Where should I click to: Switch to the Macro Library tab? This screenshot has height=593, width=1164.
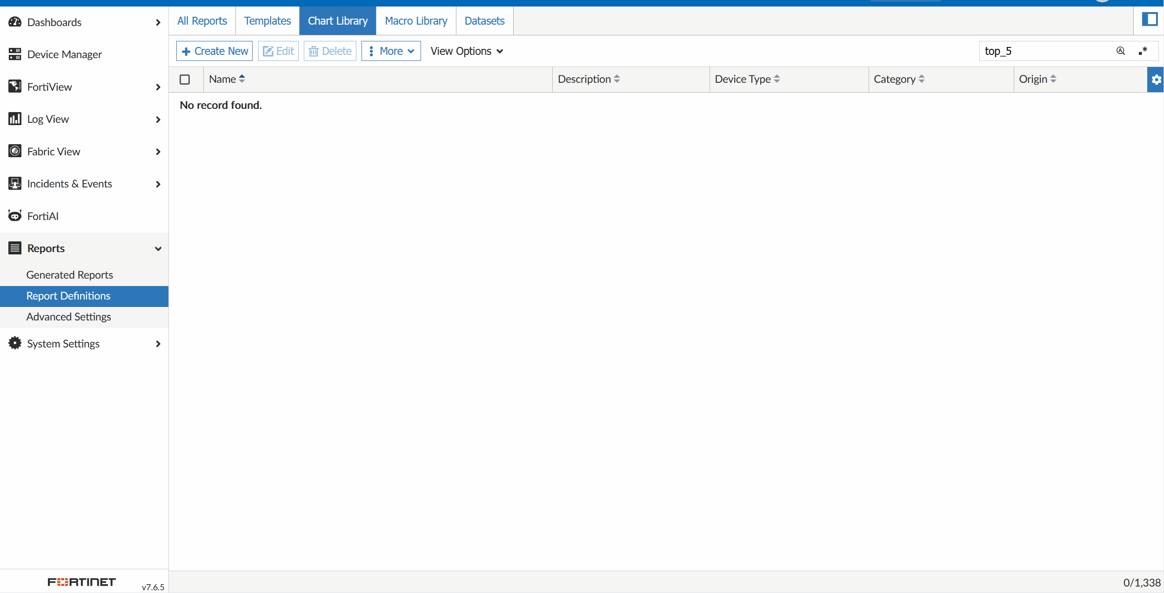pos(416,21)
